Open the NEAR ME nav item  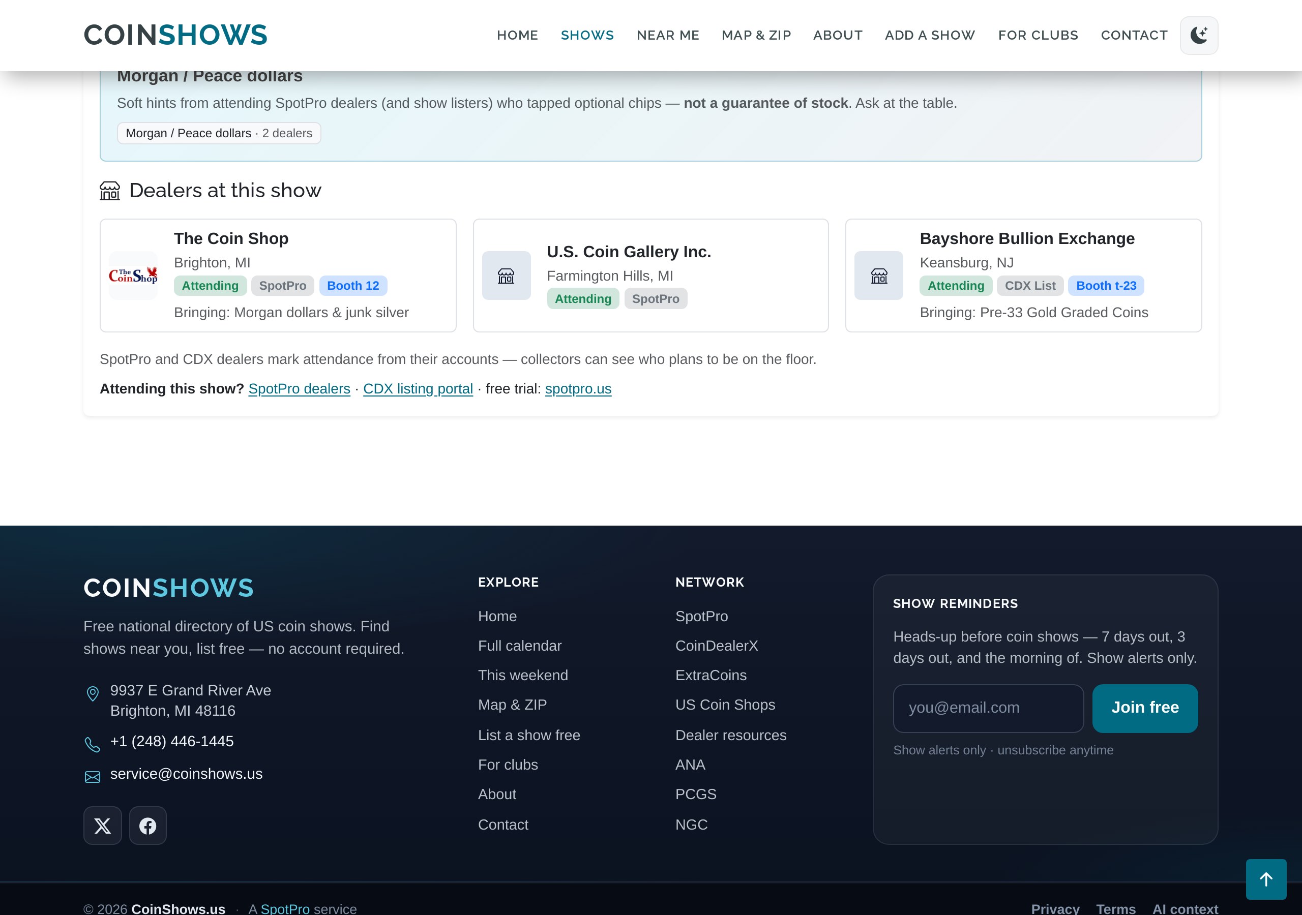tap(668, 35)
